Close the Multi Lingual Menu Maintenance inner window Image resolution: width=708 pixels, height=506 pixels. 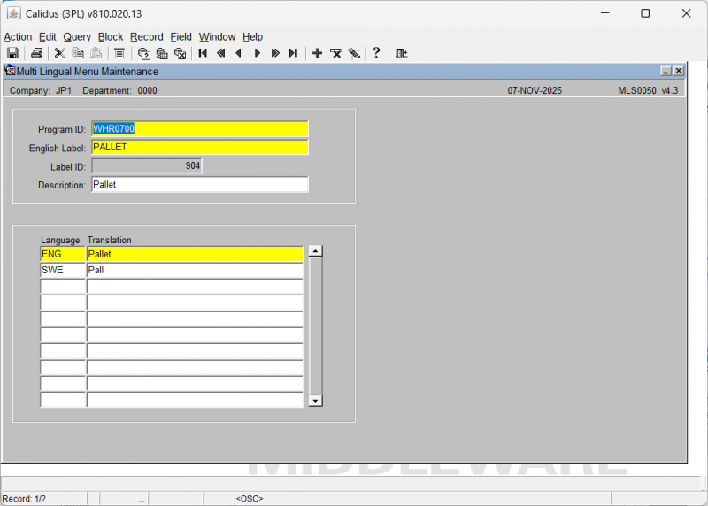(x=679, y=71)
